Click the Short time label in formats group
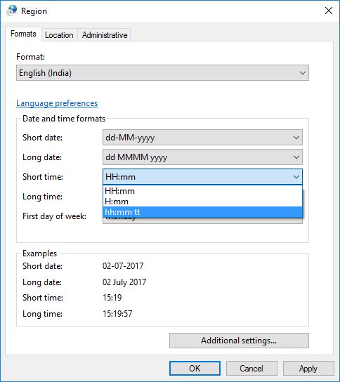Viewport: 340px width, 382px height. pos(43,177)
